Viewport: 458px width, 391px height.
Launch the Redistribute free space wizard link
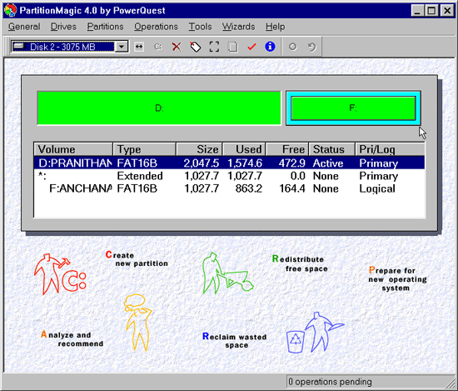click(x=300, y=263)
